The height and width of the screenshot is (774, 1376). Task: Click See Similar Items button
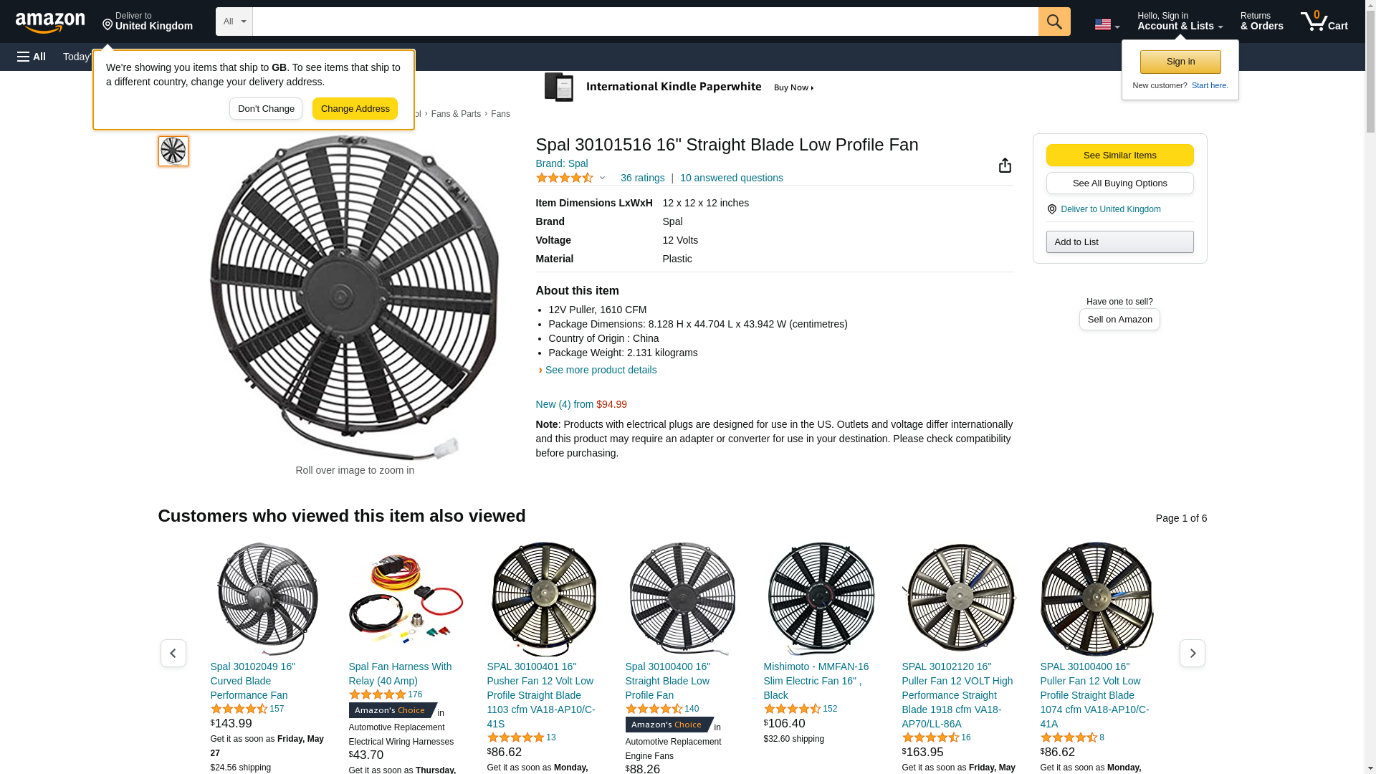pyautogui.click(x=1119, y=156)
